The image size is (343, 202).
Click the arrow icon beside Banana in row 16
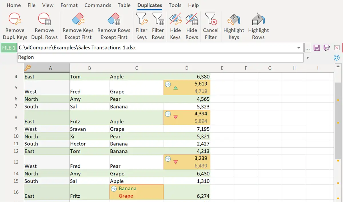[x=114, y=189]
